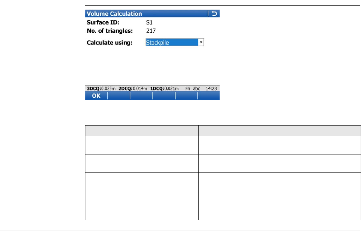The image size is (361, 231).
Task: Tap the last empty softkey in bottom bar
Action: (x=209, y=96)
